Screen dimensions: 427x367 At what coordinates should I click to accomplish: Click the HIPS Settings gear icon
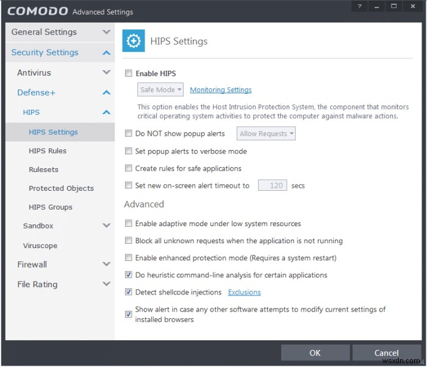134,41
